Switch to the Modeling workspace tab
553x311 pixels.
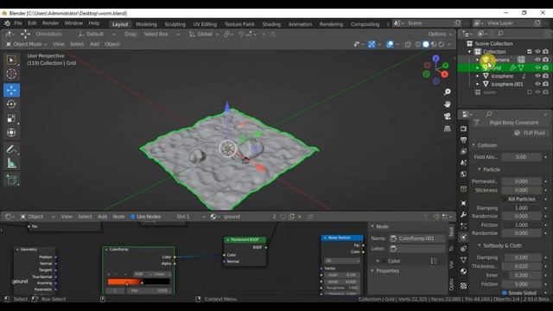coord(146,24)
